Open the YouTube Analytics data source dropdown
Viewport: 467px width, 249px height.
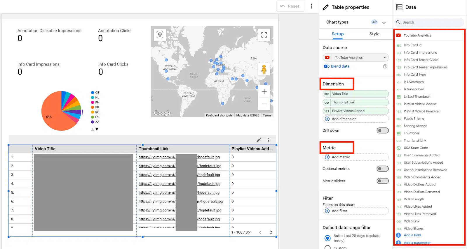pyautogui.click(x=356, y=57)
